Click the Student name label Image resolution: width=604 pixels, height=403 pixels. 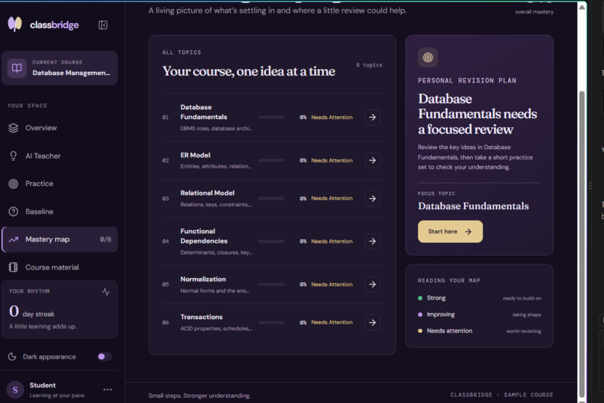[x=43, y=385]
